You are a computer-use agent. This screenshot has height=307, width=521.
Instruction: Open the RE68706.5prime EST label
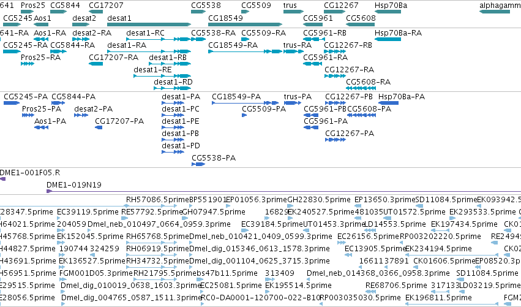[396, 286]
